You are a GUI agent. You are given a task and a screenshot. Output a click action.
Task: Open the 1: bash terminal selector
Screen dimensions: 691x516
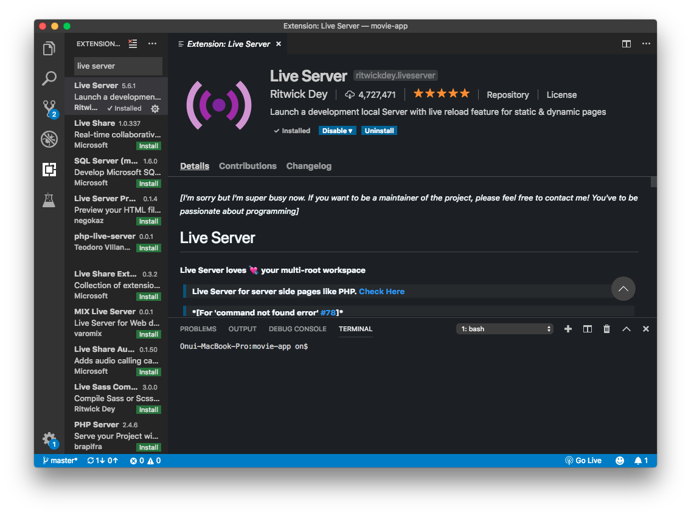[x=505, y=329]
